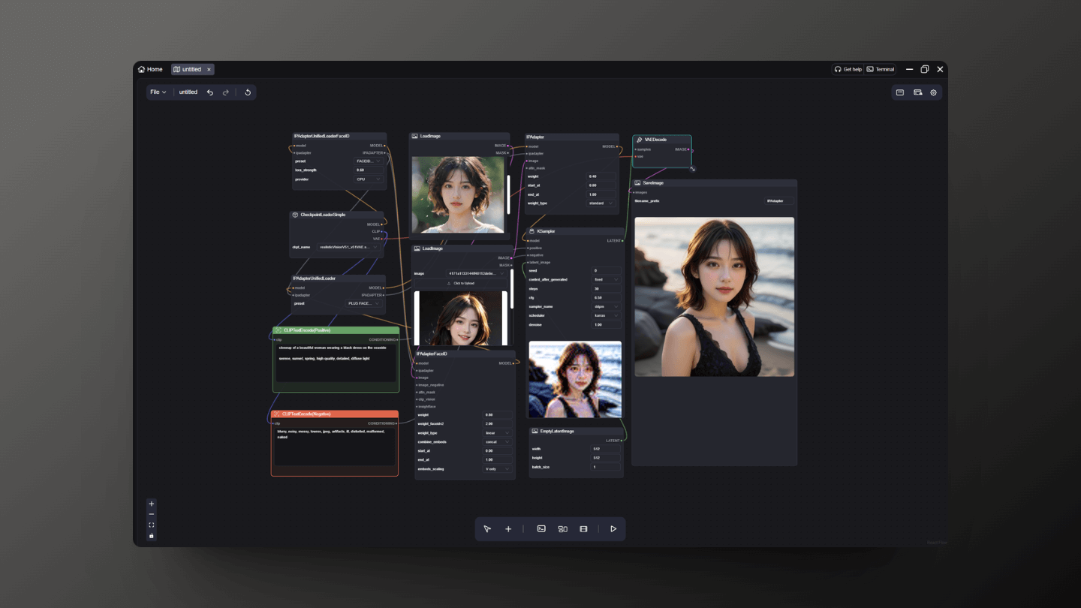Open the File menu
The width and height of the screenshot is (1081, 608).
pyautogui.click(x=158, y=92)
